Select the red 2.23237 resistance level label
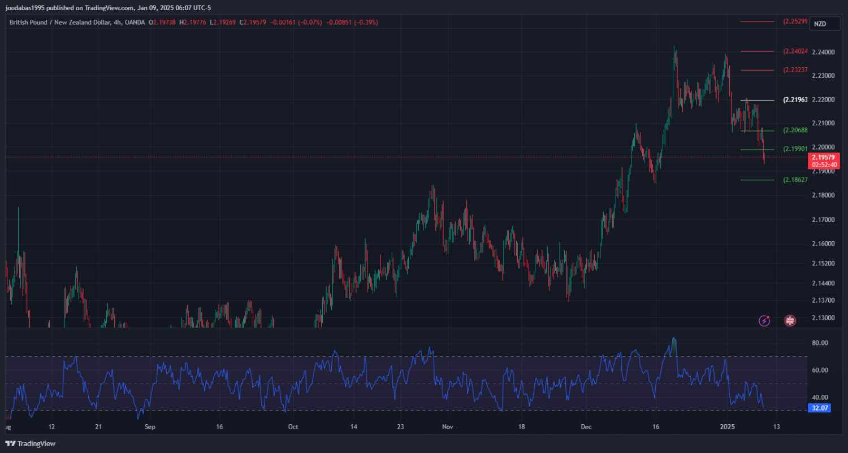This screenshot has height=453, width=848. [795, 70]
